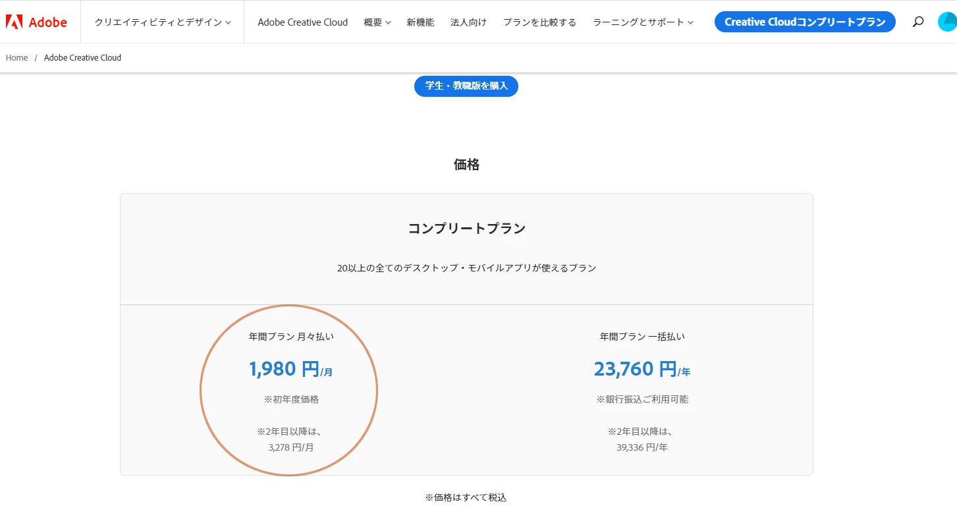Open Adobe Creative Cloud nav item

pos(303,22)
